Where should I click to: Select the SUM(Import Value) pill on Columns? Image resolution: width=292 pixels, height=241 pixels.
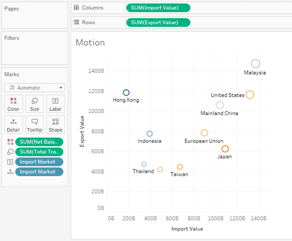coord(158,8)
